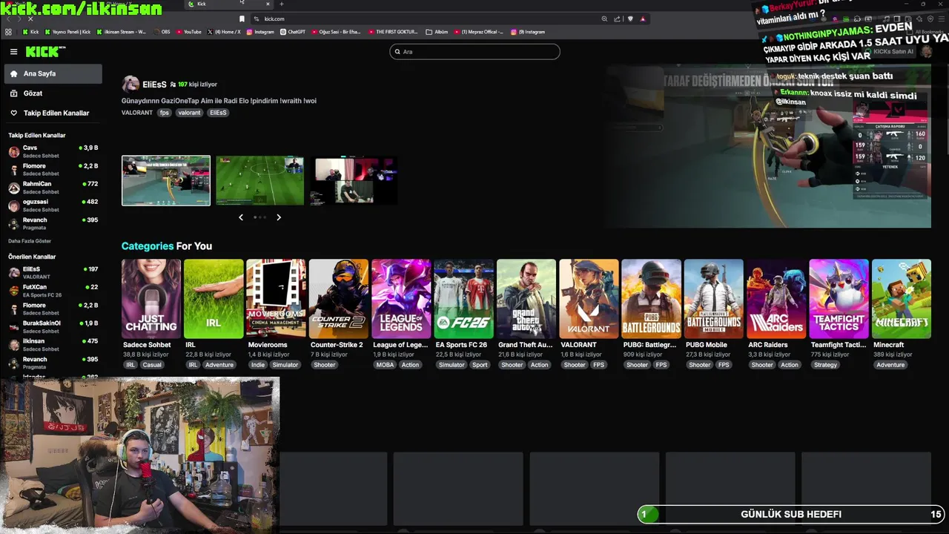Image resolution: width=949 pixels, height=534 pixels.
Task: Open the hamburger sidebar menu
Action: [13, 52]
